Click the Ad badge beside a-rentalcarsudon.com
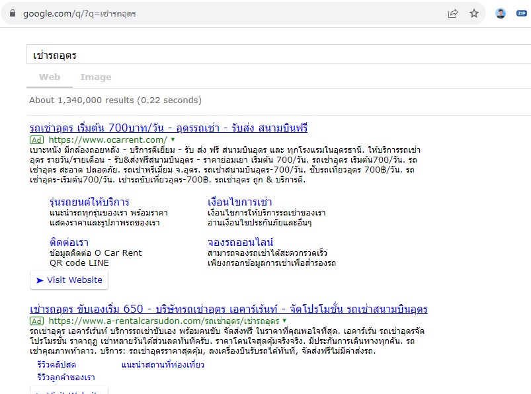This screenshot has width=531, height=394. pyautogui.click(x=36, y=321)
